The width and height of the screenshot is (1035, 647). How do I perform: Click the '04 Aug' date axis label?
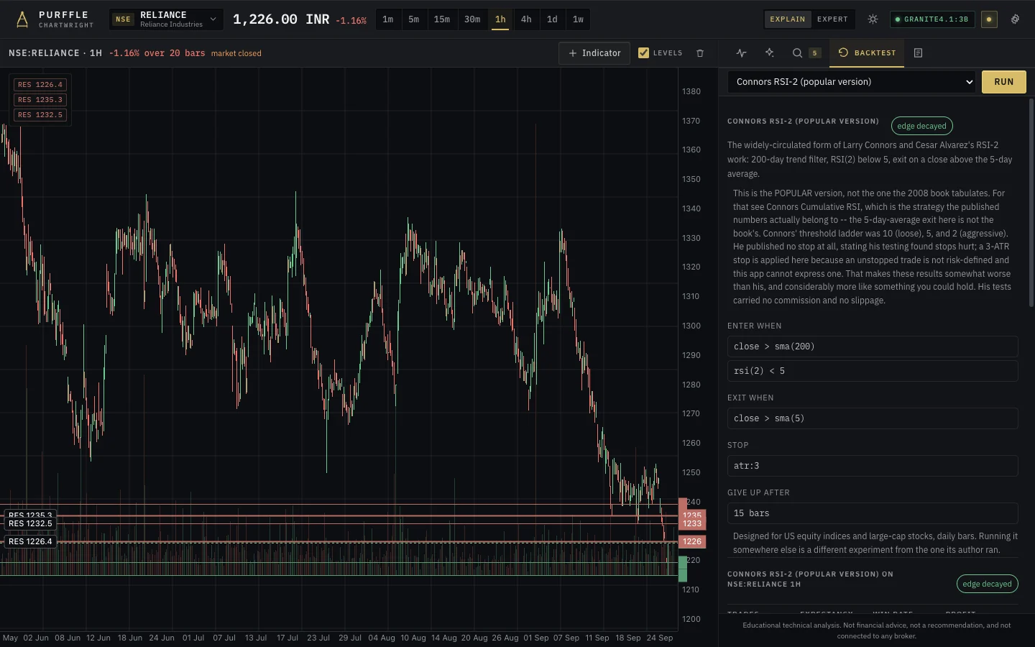[x=382, y=638]
